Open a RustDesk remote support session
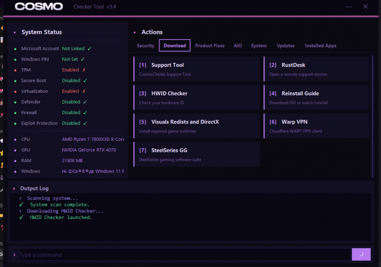 (x=316, y=69)
